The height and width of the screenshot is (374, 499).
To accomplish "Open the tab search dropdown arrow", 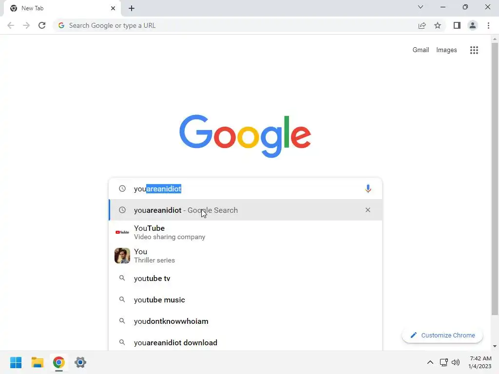I will point(421,7).
